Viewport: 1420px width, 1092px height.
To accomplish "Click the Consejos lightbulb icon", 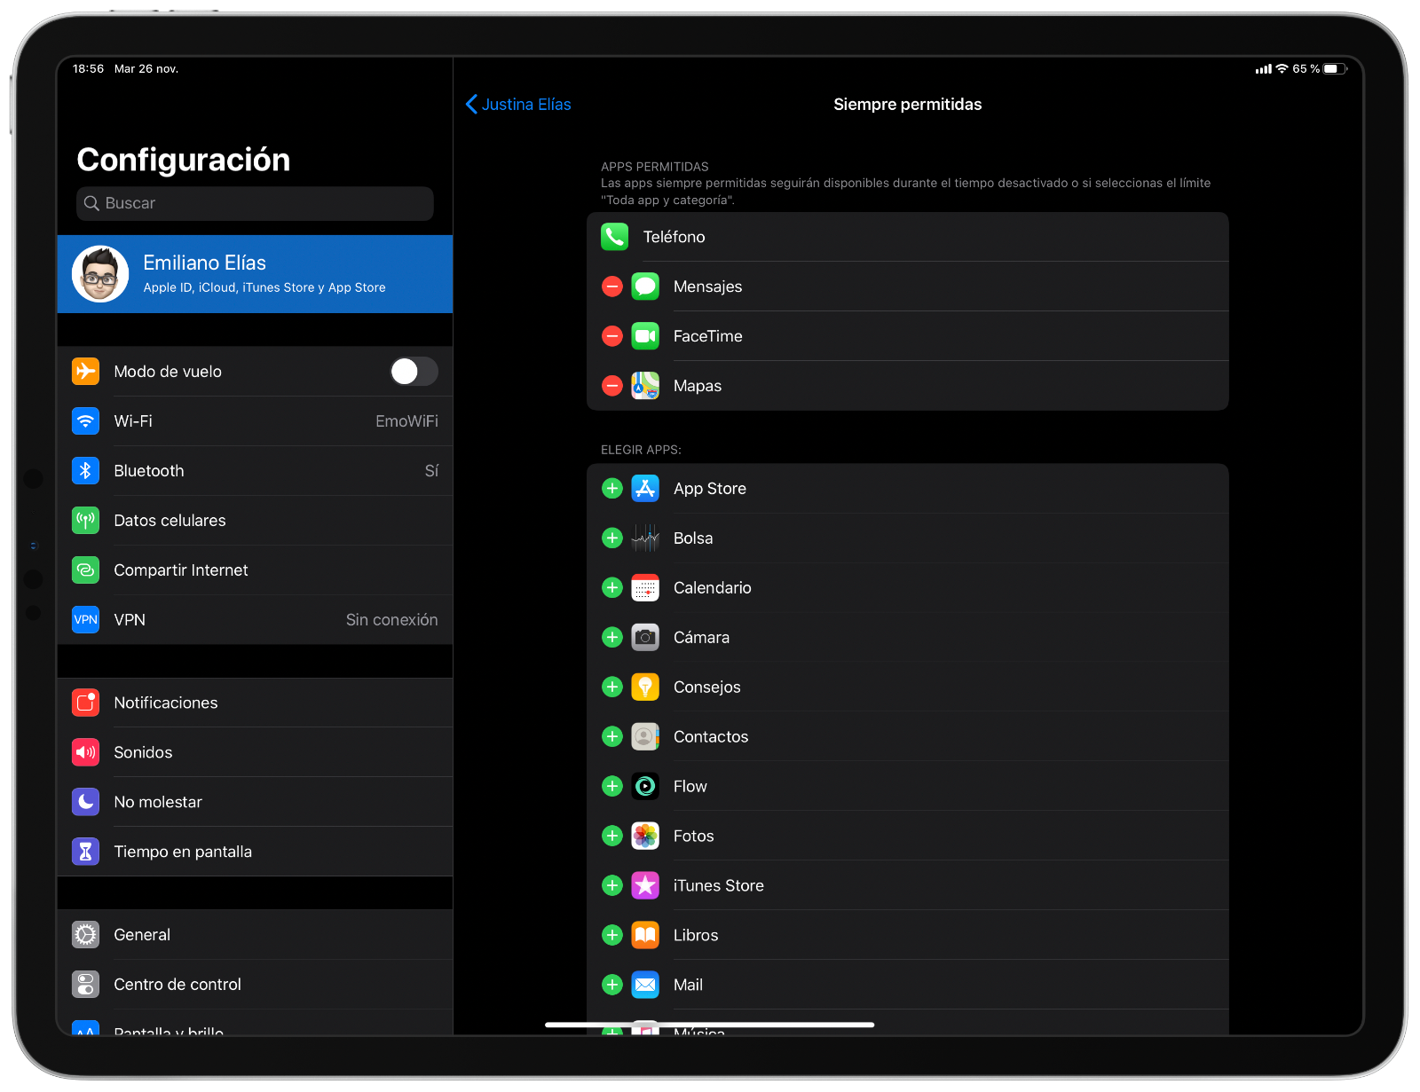I will [645, 687].
